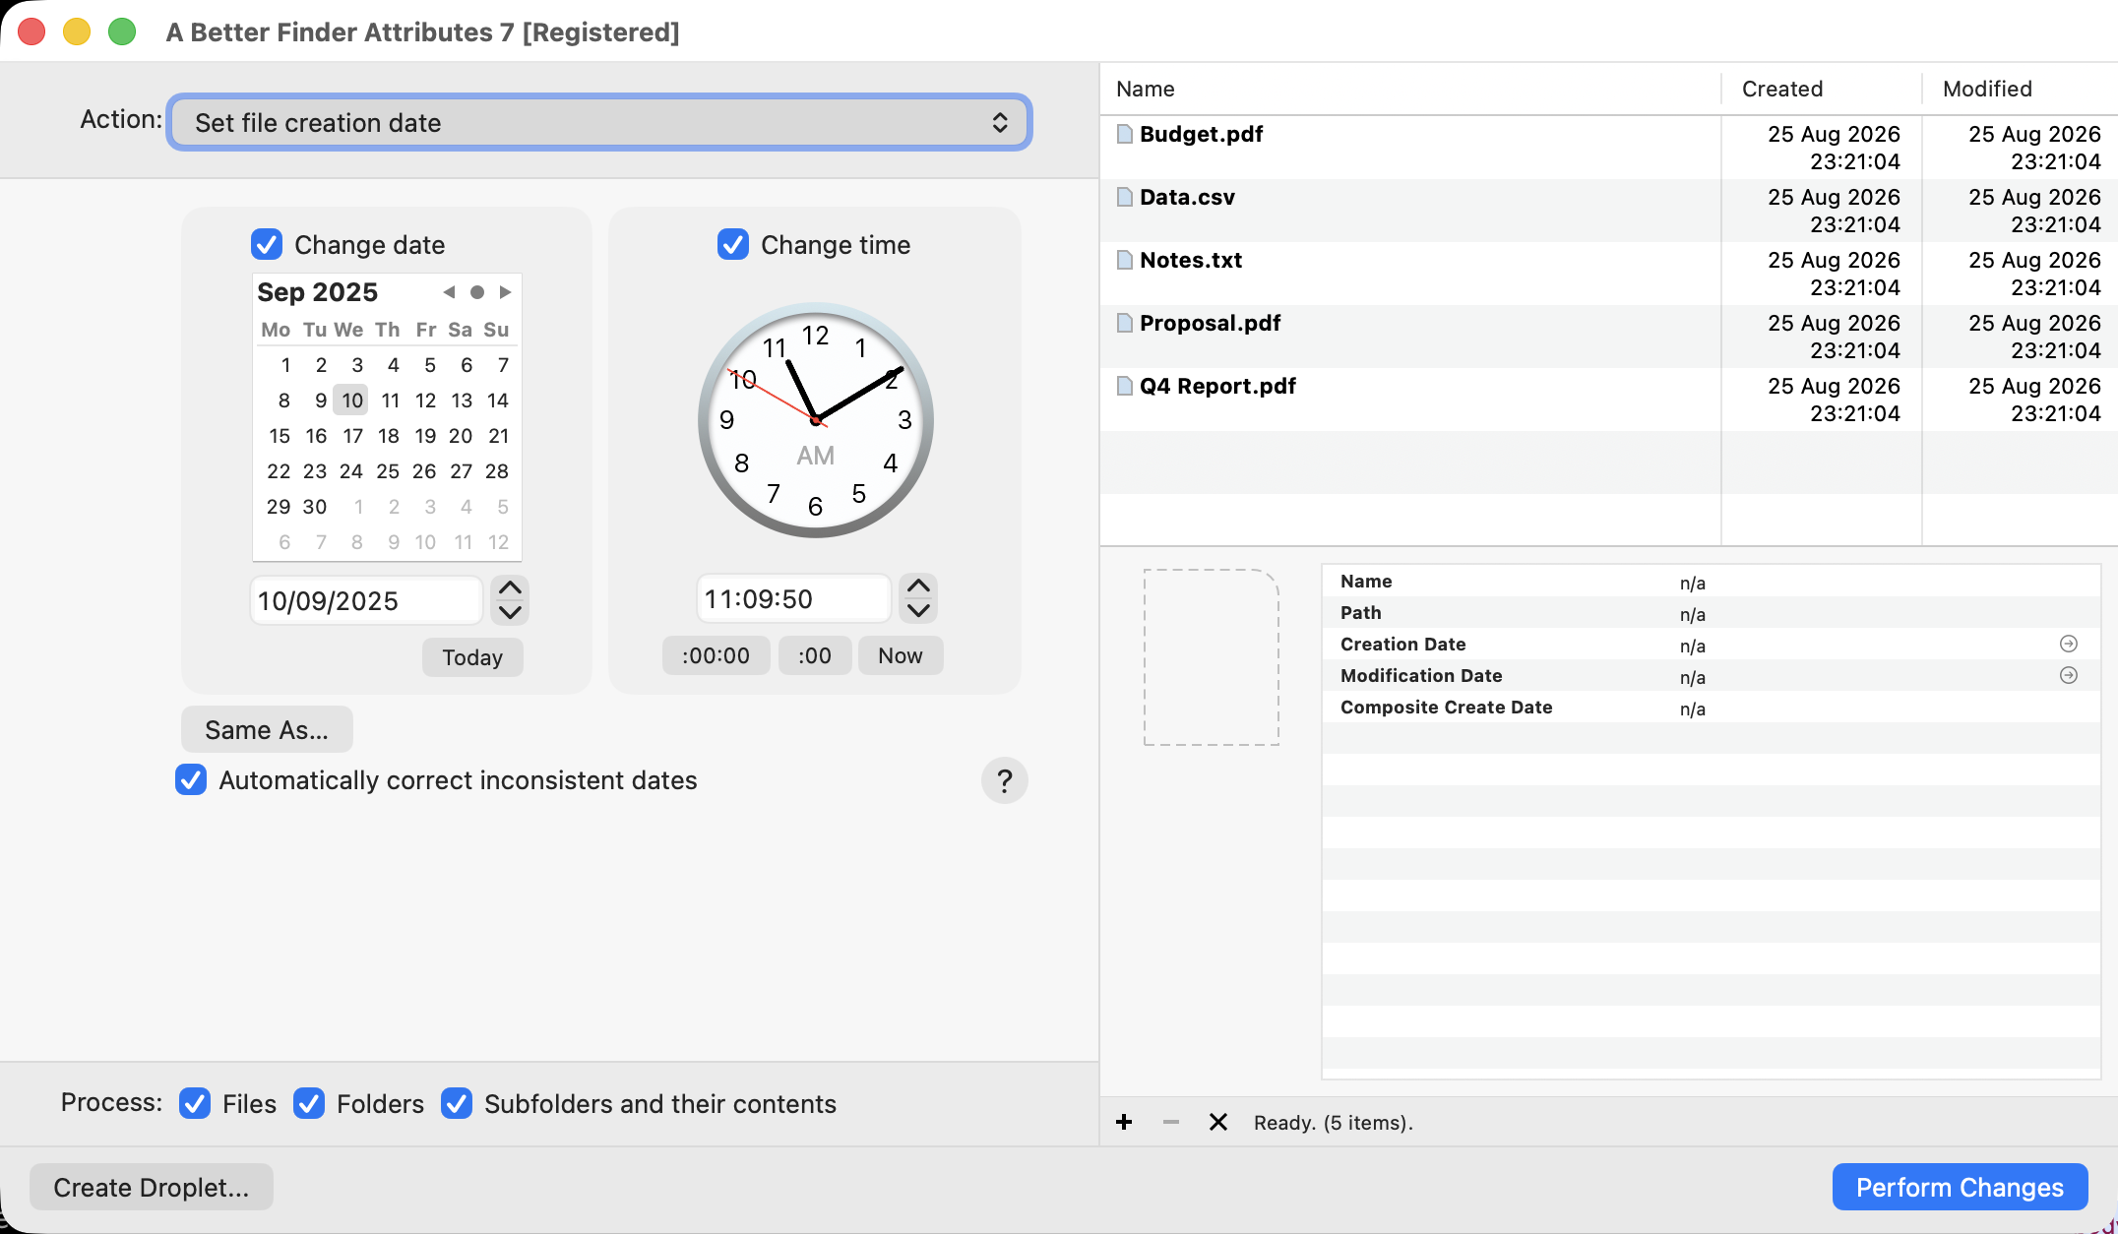Image resolution: width=2118 pixels, height=1234 pixels.
Task: Click the analog clock face
Action: coord(815,420)
